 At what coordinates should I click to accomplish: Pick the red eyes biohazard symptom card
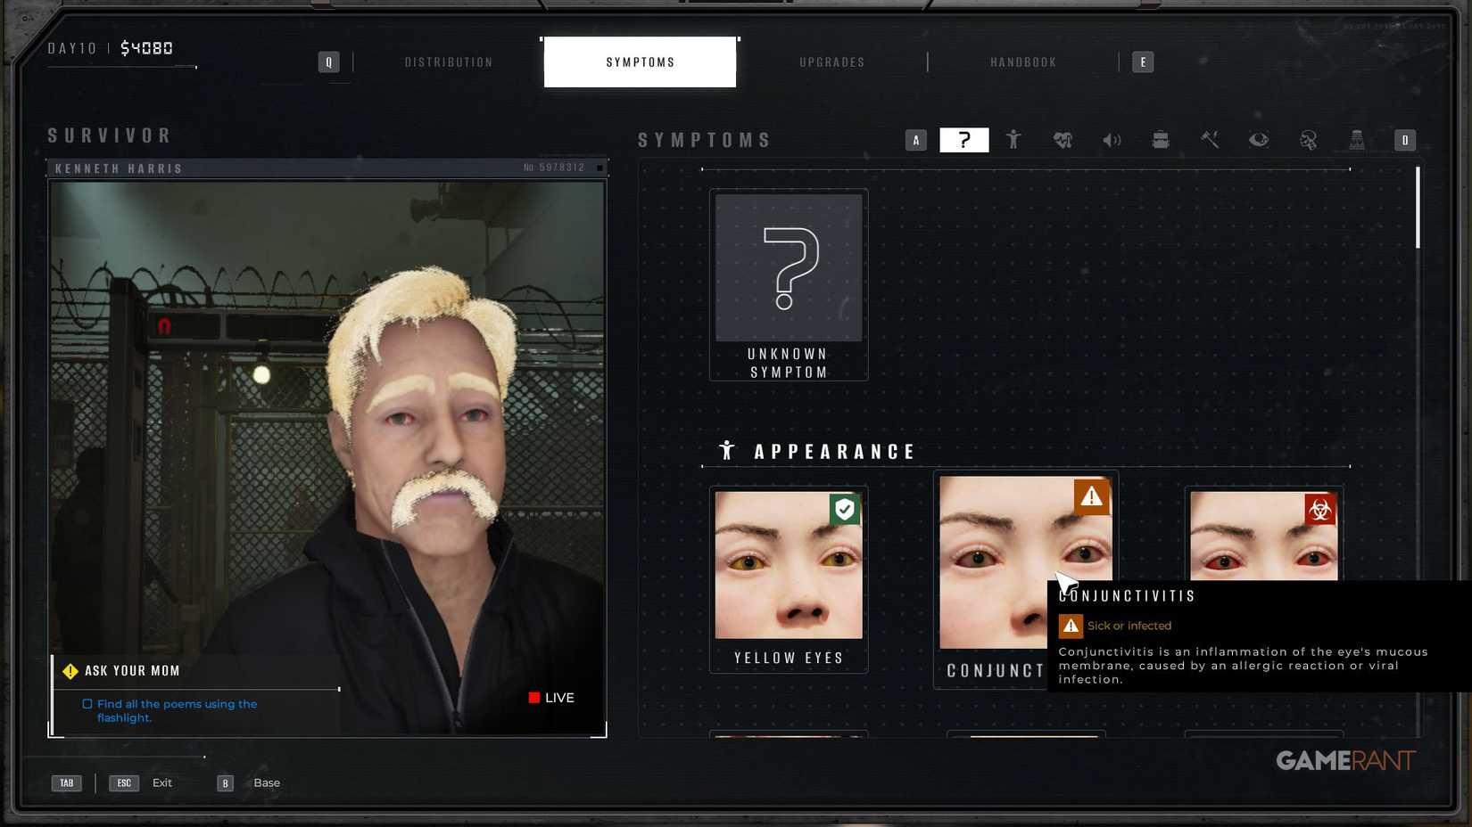point(1263,536)
